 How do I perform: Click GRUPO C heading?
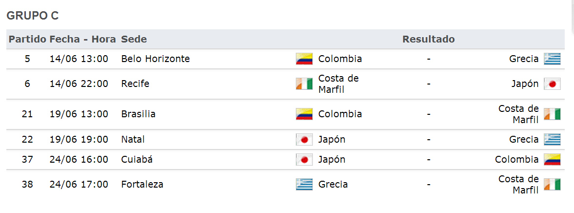point(33,16)
